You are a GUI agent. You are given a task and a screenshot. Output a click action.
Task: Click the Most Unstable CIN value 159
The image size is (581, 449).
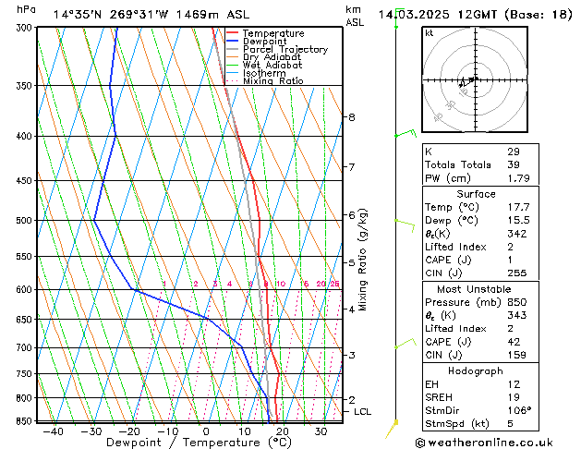coord(517,356)
